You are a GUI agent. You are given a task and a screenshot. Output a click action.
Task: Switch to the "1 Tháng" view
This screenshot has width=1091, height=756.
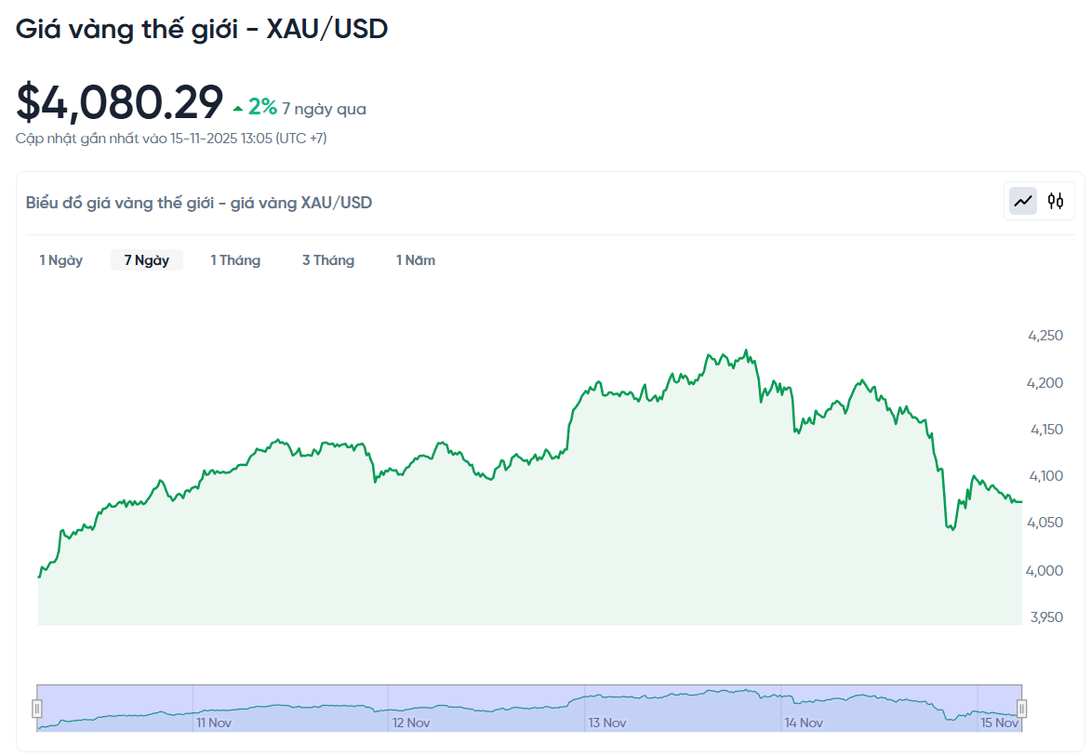coord(235,260)
